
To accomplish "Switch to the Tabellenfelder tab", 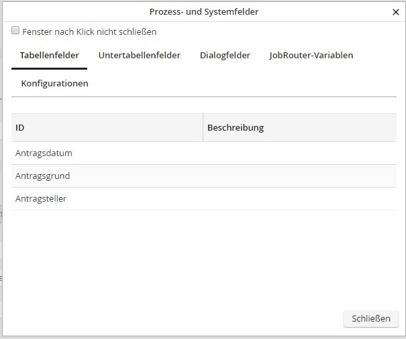I will click(x=49, y=56).
